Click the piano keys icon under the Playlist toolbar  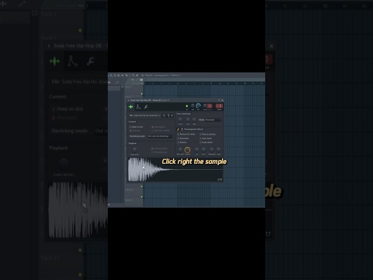click(141, 80)
